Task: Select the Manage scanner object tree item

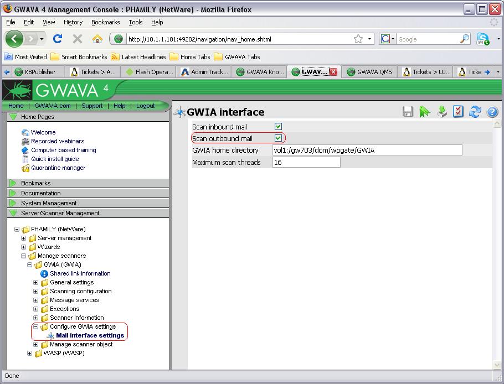Action: point(81,345)
